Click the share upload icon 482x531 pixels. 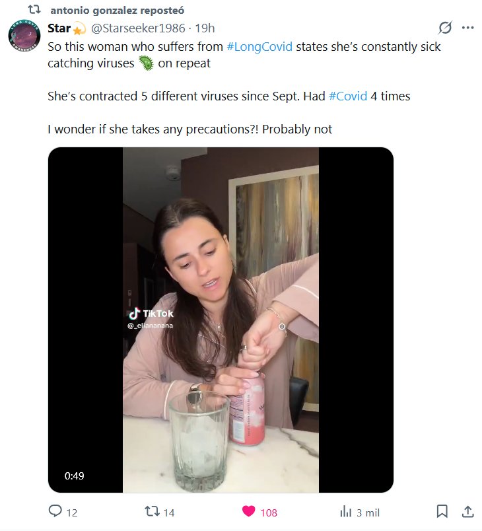pyautogui.click(x=466, y=512)
